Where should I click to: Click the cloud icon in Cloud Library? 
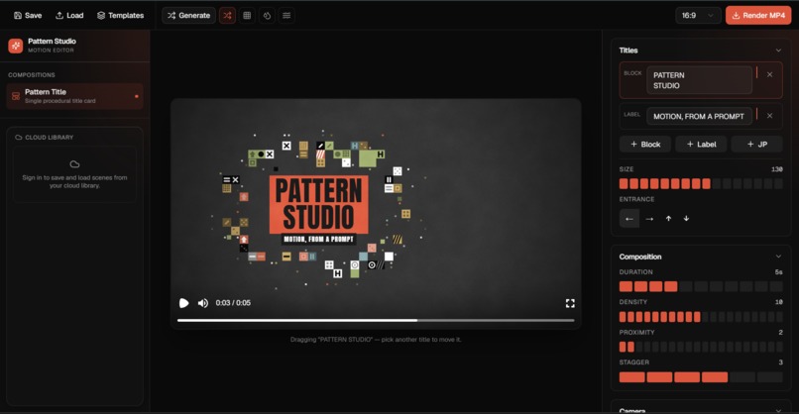coord(74,164)
